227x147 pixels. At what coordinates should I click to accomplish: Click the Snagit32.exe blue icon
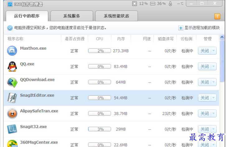[12, 129]
